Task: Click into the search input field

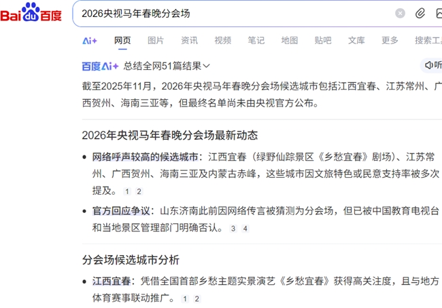Action: click(x=231, y=14)
